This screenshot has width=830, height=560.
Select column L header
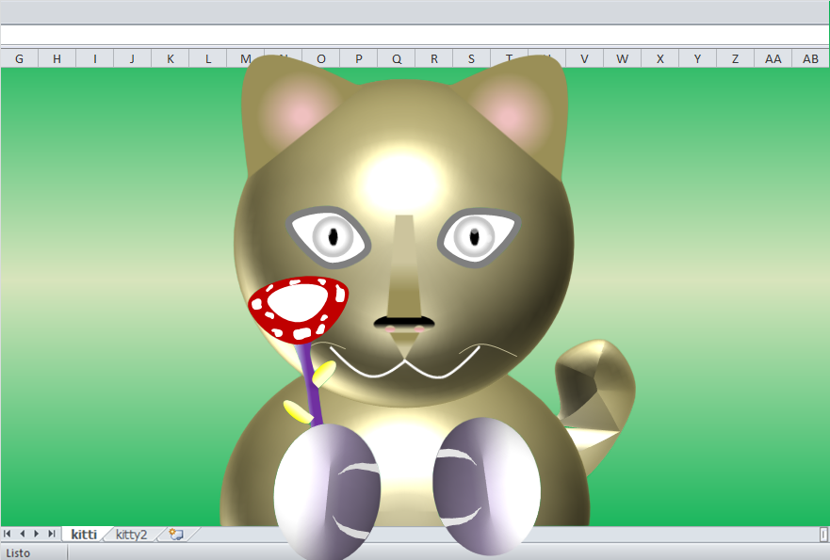208,58
